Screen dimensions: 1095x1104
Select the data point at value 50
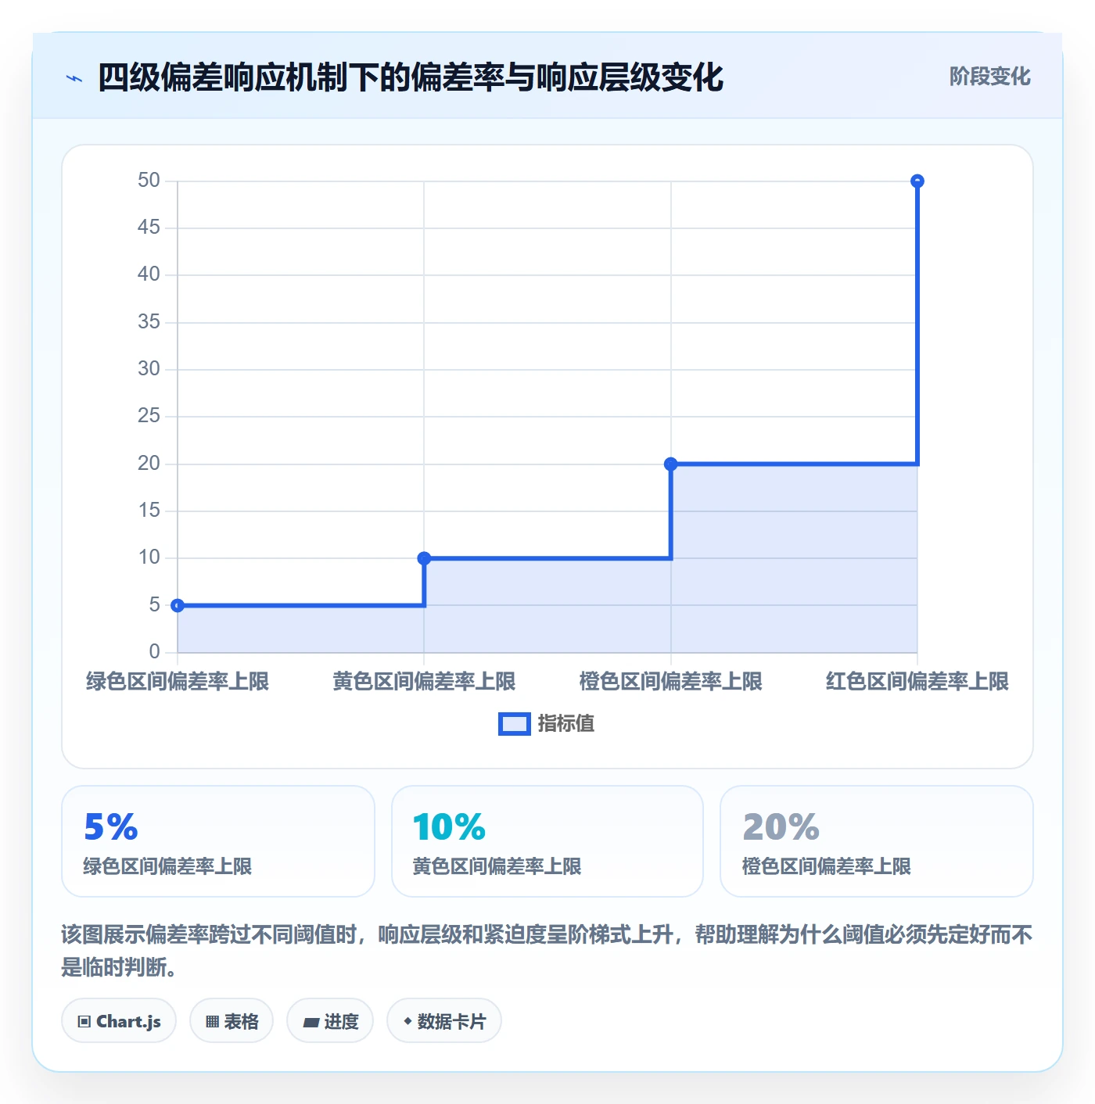tap(917, 181)
